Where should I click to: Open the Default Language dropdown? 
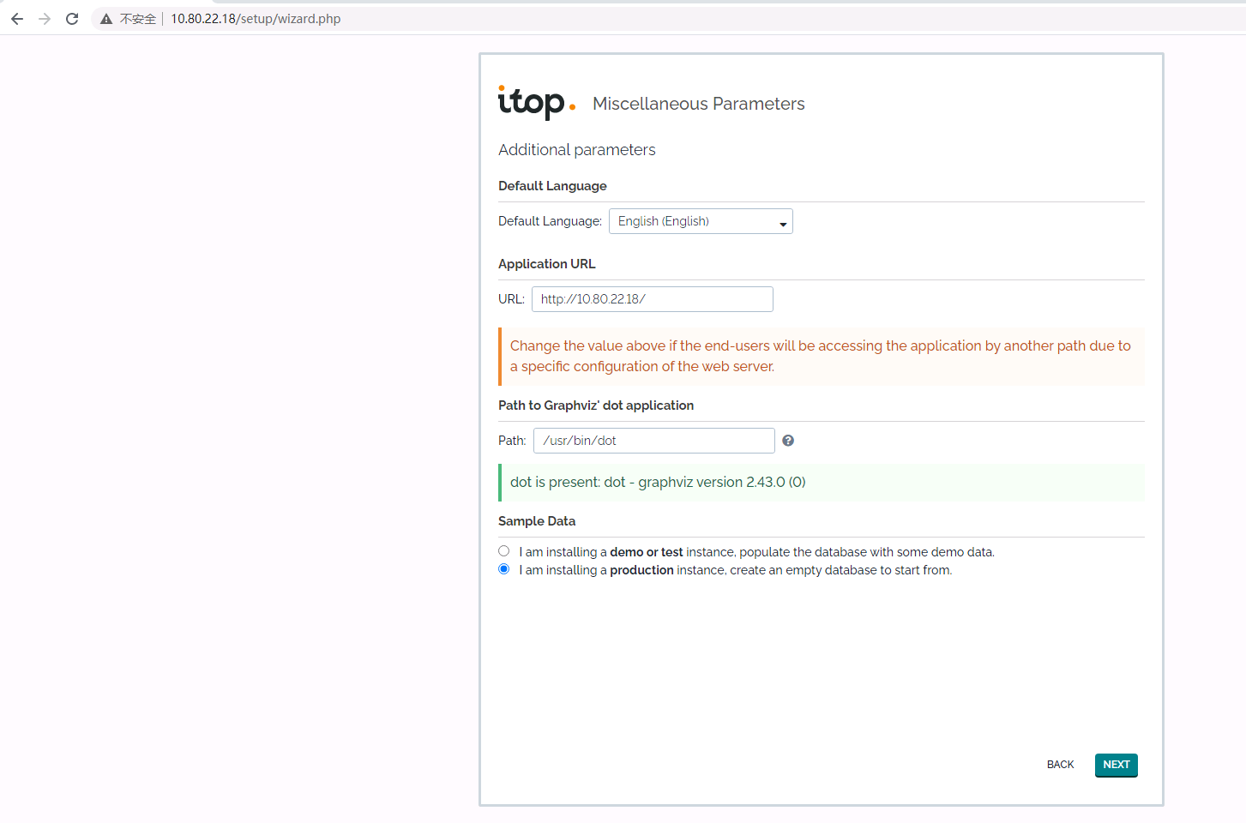[700, 221]
